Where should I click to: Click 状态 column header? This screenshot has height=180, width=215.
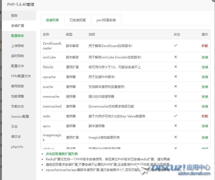coord(177,35)
